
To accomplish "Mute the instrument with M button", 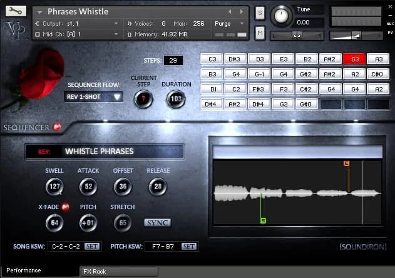I will tap(260, 32).
